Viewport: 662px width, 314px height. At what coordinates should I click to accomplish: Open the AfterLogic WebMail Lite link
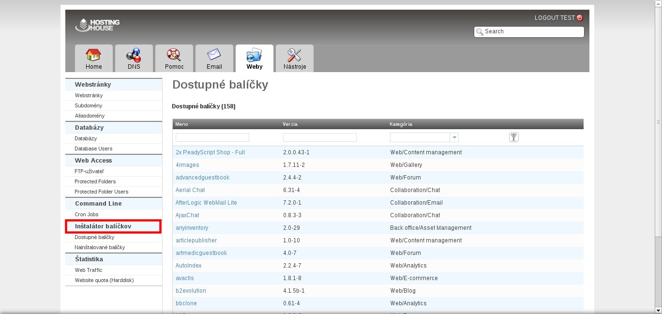206,203
